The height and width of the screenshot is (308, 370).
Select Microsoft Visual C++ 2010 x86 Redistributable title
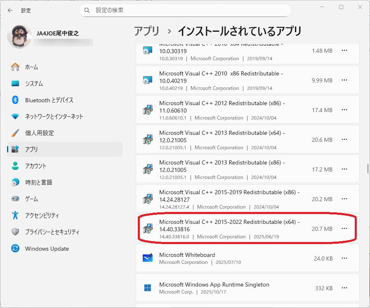[x=221, y=77]
